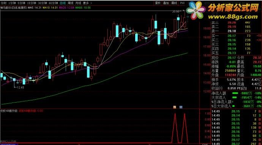Switch to the 分时 intraday view
This screenshot has height=145, width=262.
tap(3, 3)
